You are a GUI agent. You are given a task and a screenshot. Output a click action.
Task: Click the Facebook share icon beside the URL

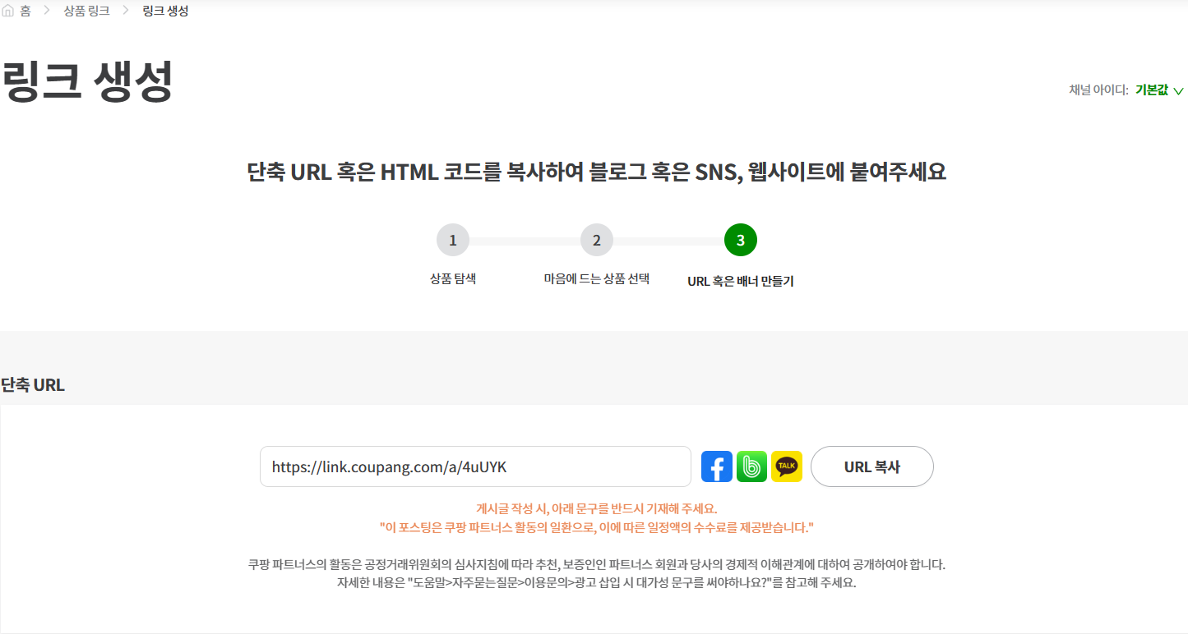pyautogui.click(x=716, y=466)
